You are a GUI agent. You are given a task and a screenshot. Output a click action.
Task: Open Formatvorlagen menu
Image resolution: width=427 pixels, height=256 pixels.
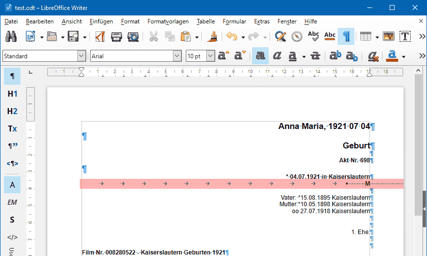point(168,21)
